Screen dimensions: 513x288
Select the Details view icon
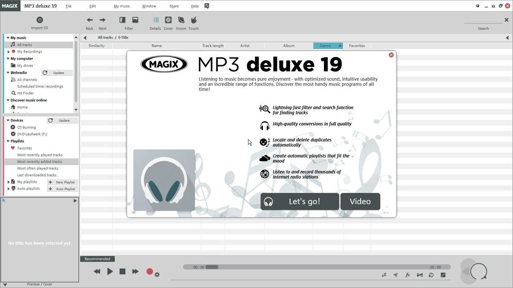click(155, 20)
